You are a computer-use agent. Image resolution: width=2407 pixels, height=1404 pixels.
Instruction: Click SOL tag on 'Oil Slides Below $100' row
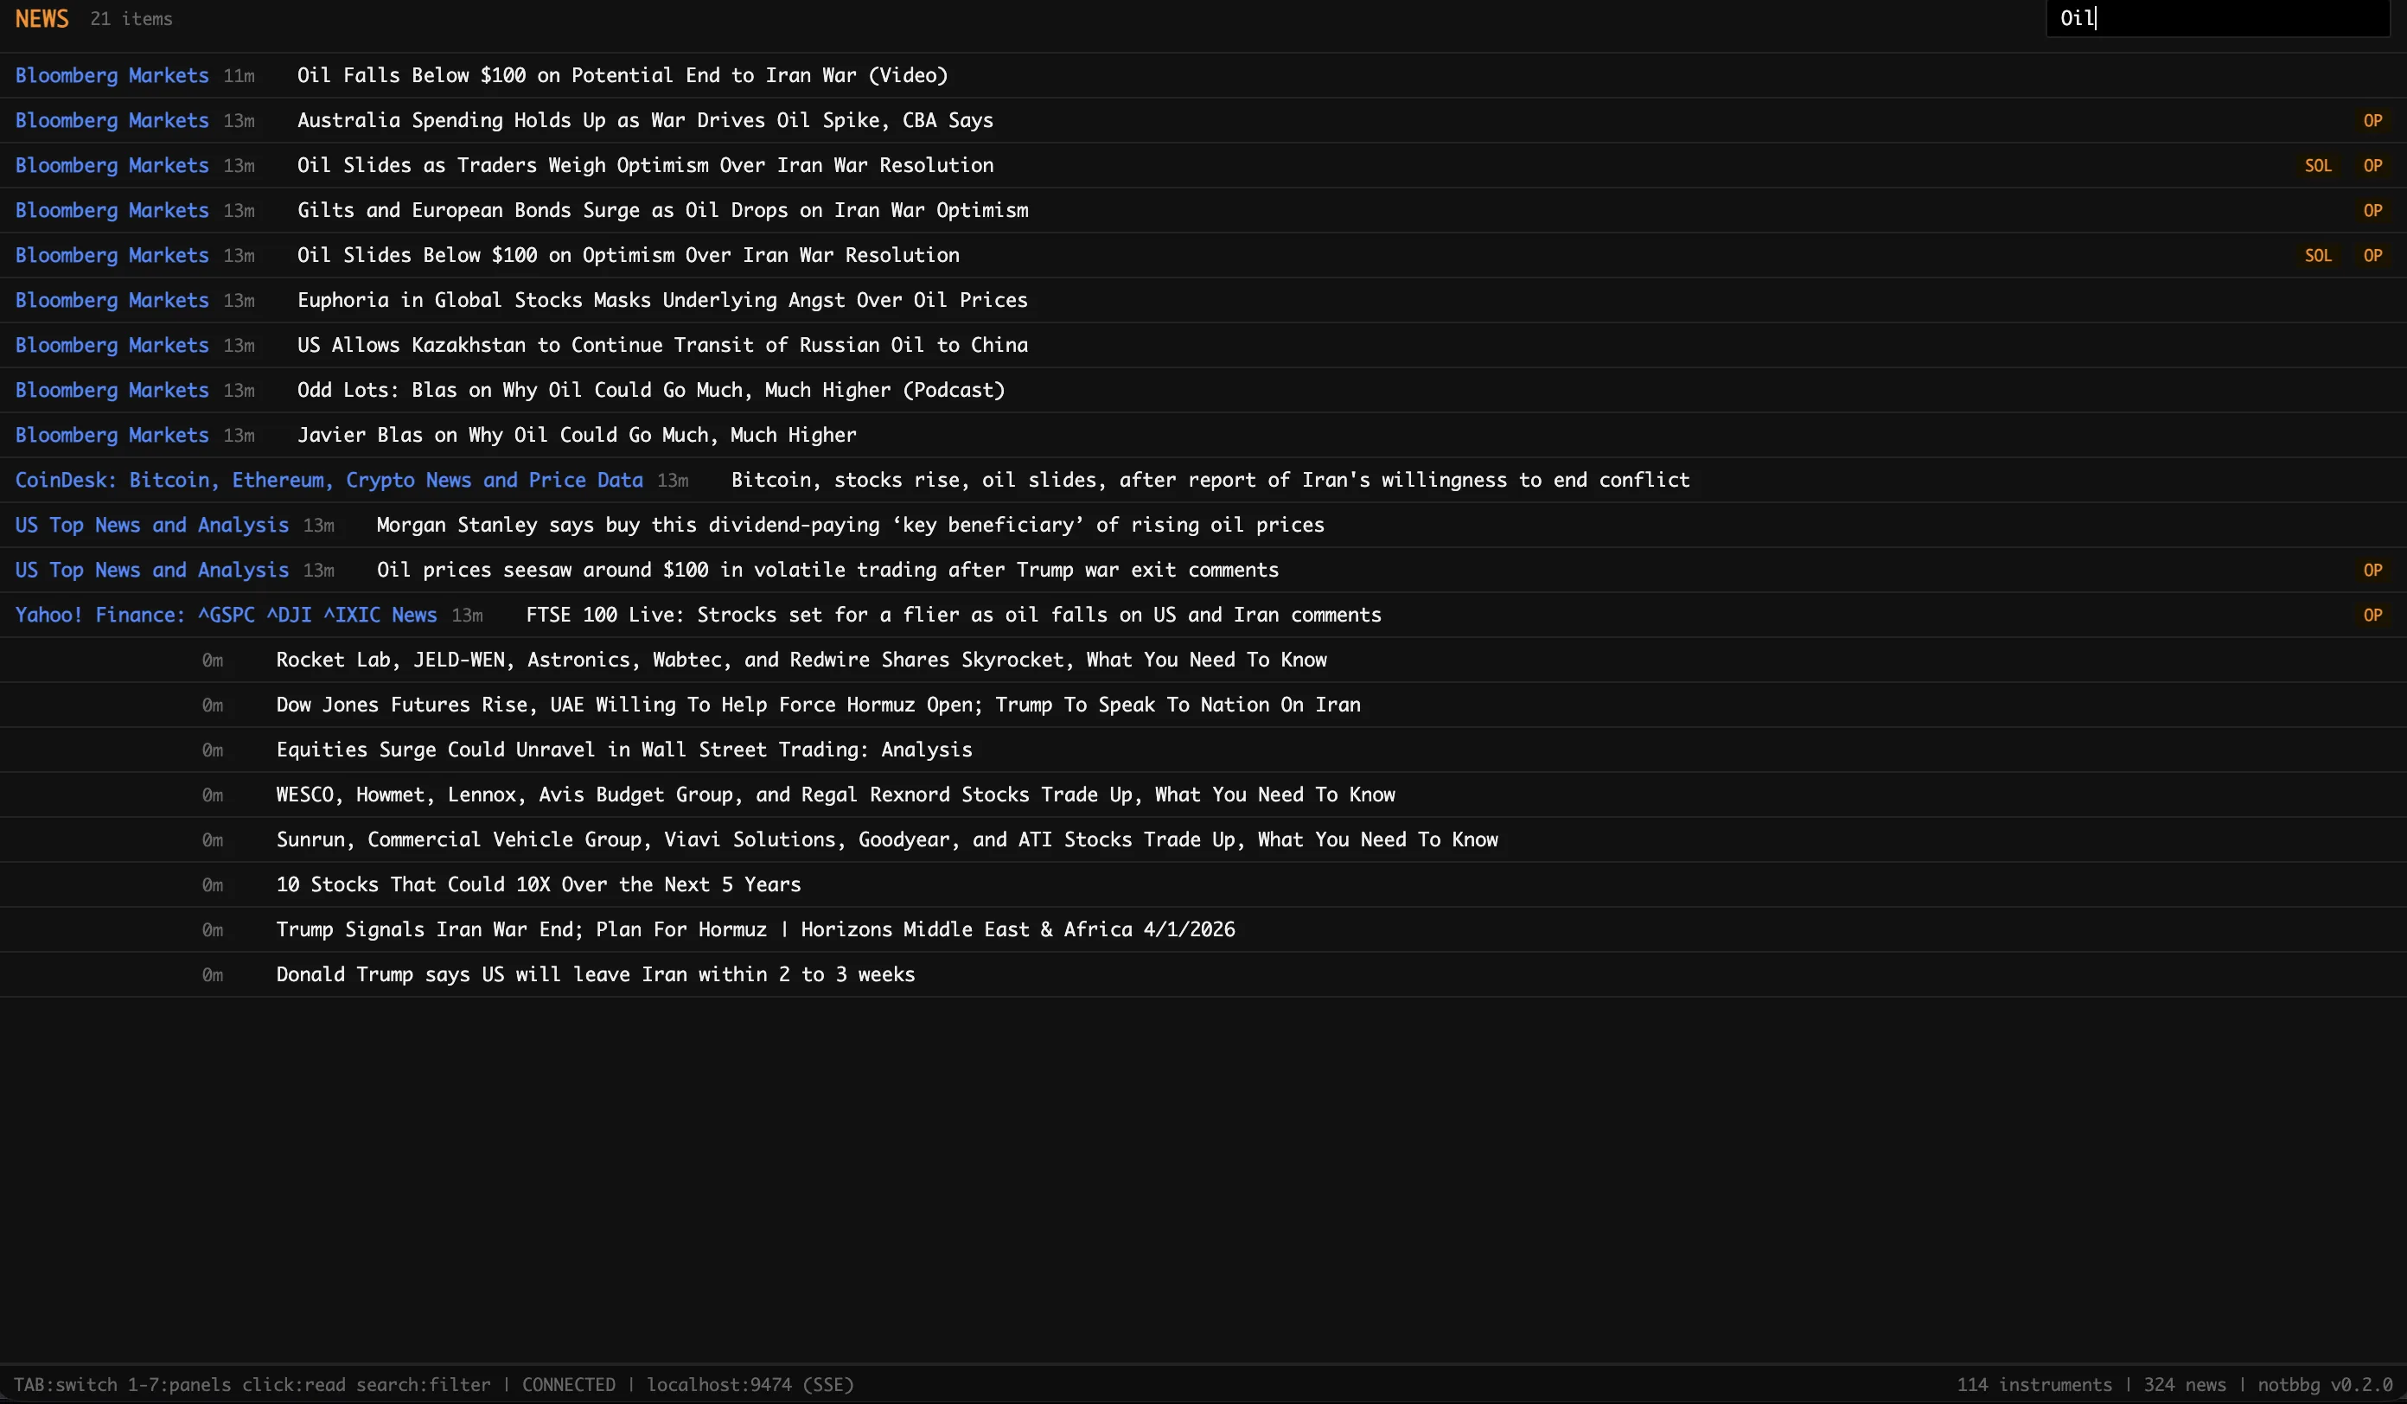pyautogui.click(x=2318, y=255)
